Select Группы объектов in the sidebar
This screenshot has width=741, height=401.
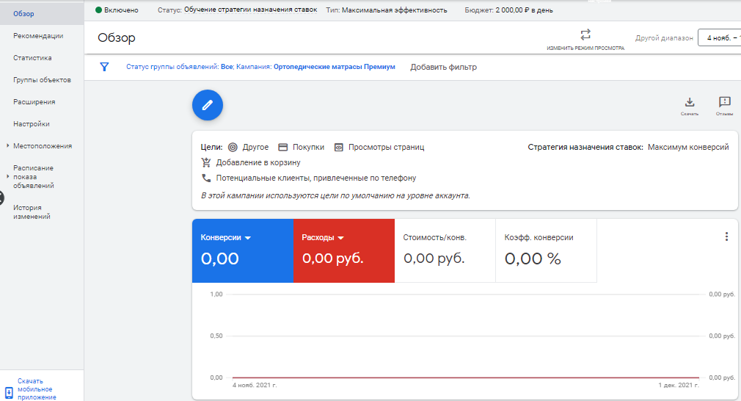point(42,80)
